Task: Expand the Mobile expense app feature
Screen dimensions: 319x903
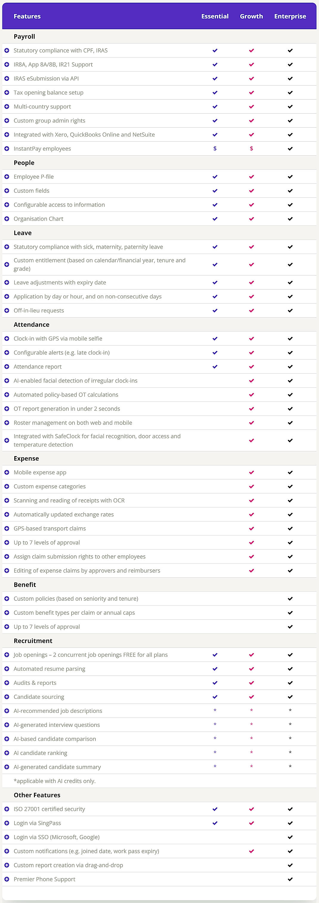Action: coord(7,472)
